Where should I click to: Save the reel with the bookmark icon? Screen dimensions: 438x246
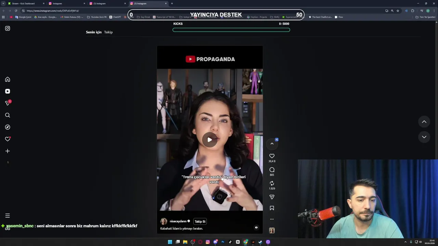click(x=272, y=208)
